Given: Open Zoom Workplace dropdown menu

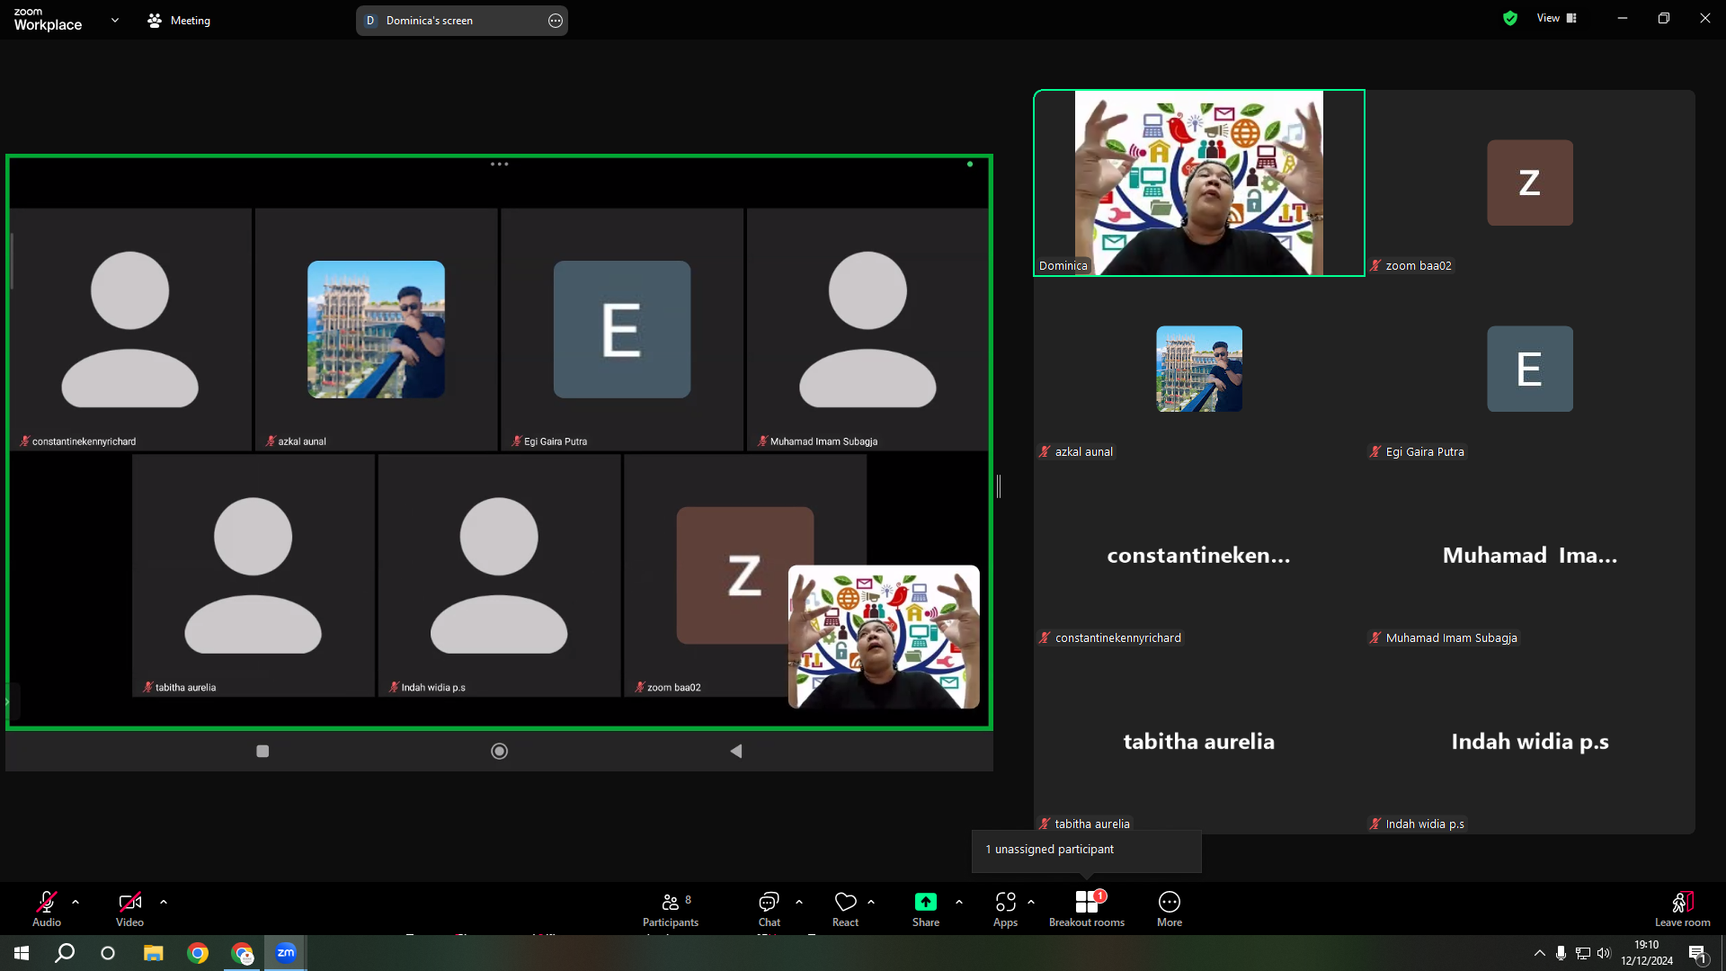Looking at the screenshot, I should 115,20.
